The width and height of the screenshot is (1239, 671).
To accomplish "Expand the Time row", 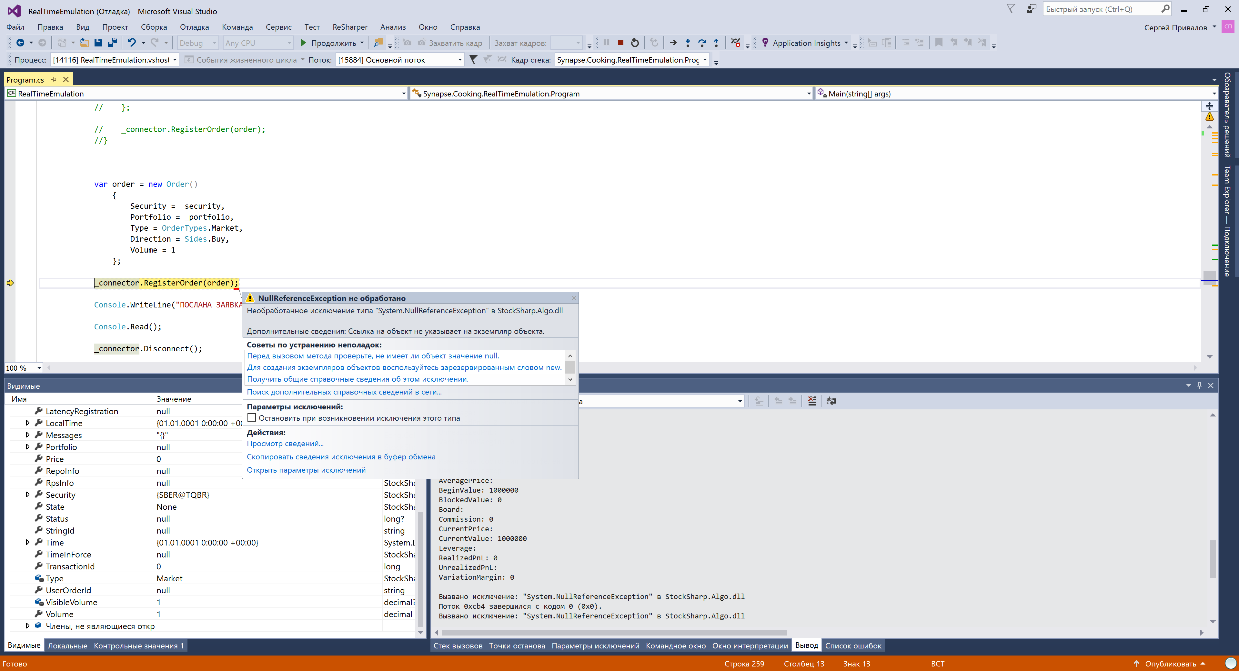I will (27, 542).
